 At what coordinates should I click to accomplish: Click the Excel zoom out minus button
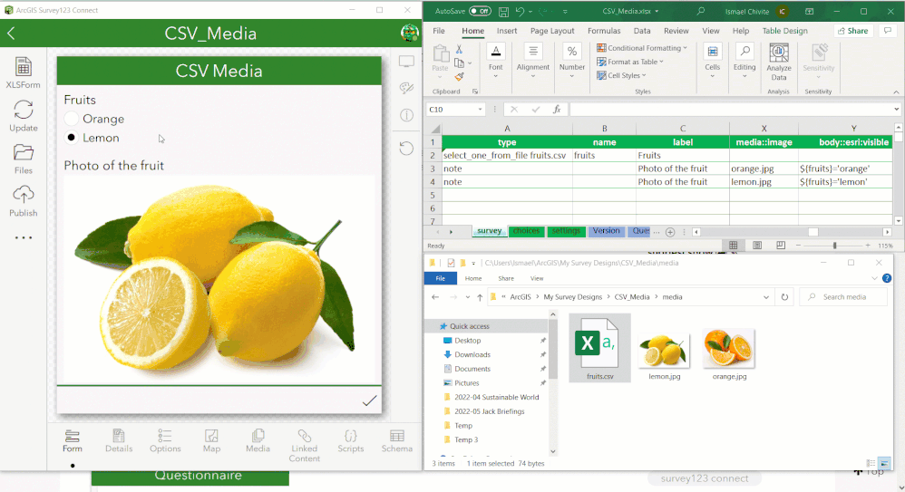click(x=798, y=246)
